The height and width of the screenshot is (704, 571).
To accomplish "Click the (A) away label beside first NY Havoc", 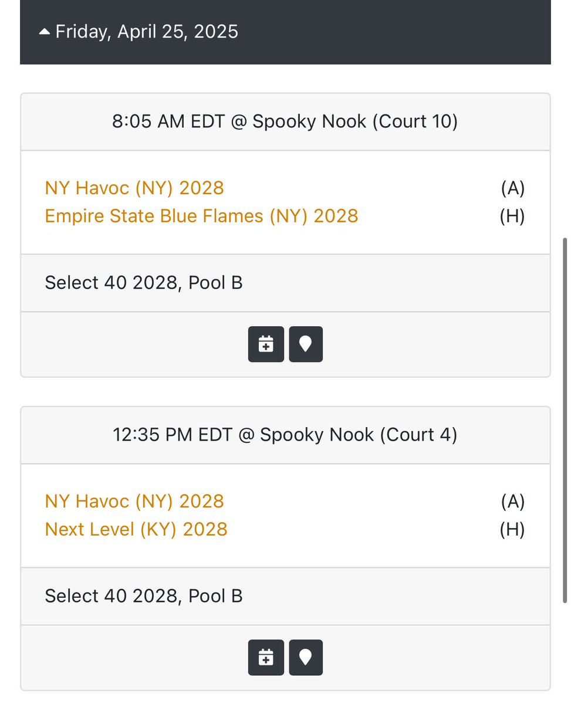I will 512,188.
